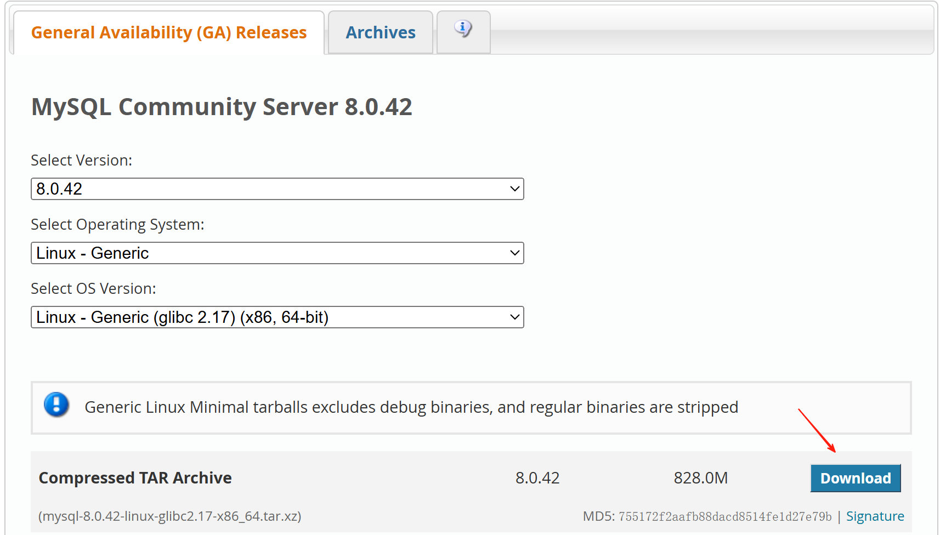Download the Compressed TAR Archive
Screen dimensions: 940x535
(856, 478)
